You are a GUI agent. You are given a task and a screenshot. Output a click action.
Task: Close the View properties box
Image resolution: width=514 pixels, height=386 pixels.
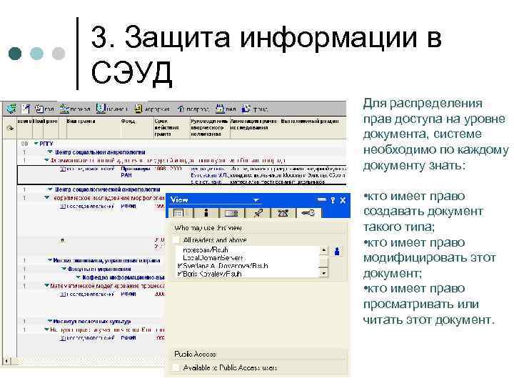tap(343, 200)
